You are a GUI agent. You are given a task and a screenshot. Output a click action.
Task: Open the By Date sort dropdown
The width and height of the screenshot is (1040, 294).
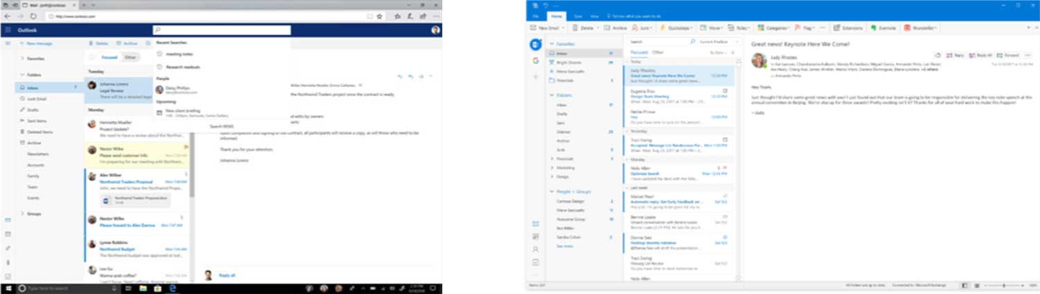[717, 53]
